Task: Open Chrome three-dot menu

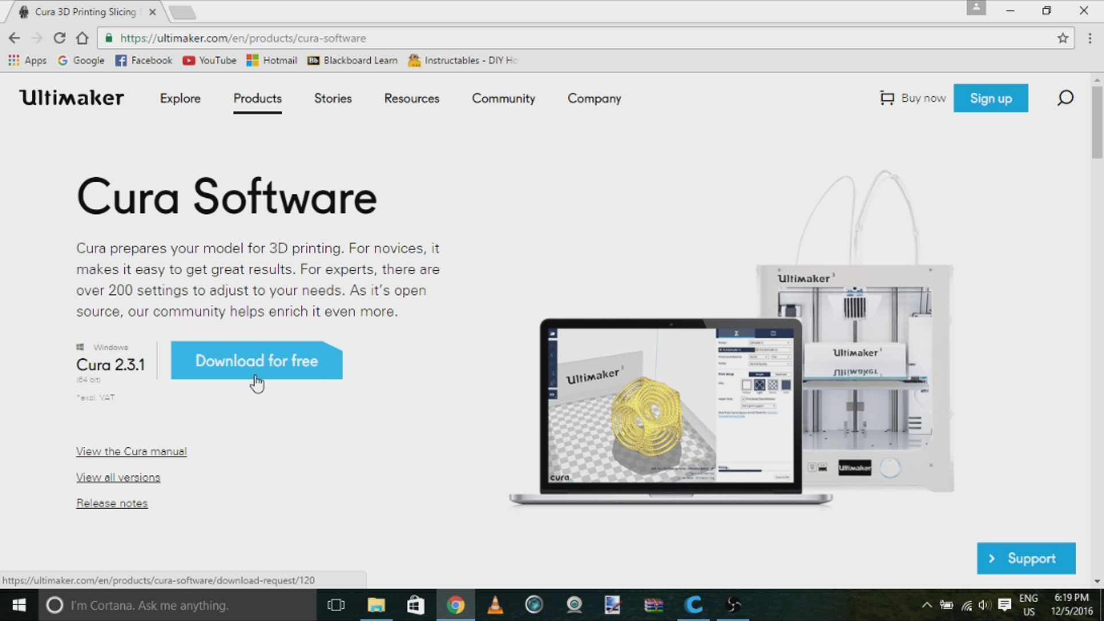Action: [1090, 38]
